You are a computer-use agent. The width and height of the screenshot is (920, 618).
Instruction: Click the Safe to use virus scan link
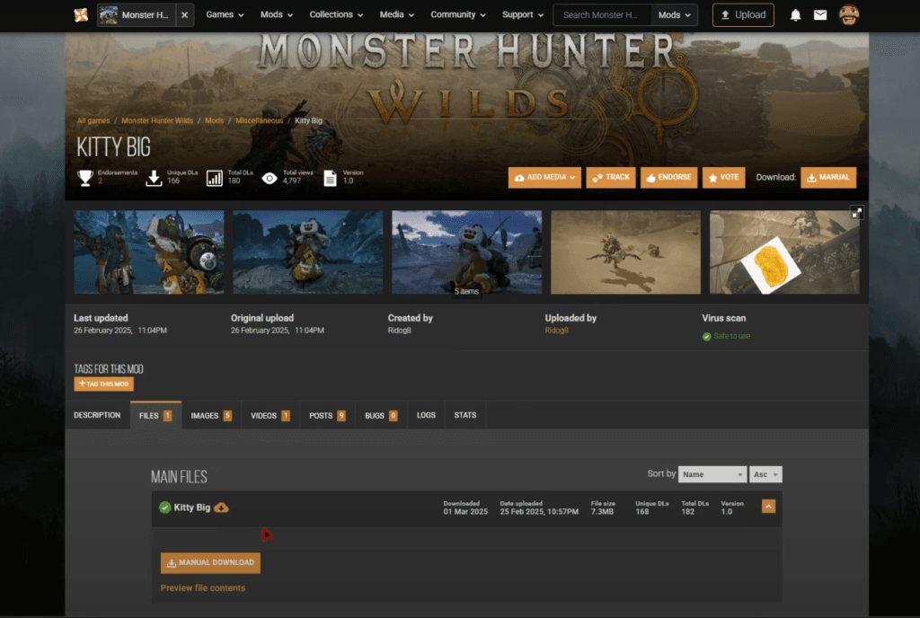click(731, 336)
